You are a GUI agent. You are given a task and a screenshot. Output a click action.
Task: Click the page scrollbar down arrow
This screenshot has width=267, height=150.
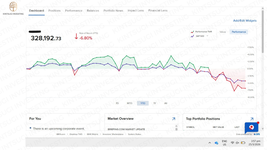pos(263,129)
